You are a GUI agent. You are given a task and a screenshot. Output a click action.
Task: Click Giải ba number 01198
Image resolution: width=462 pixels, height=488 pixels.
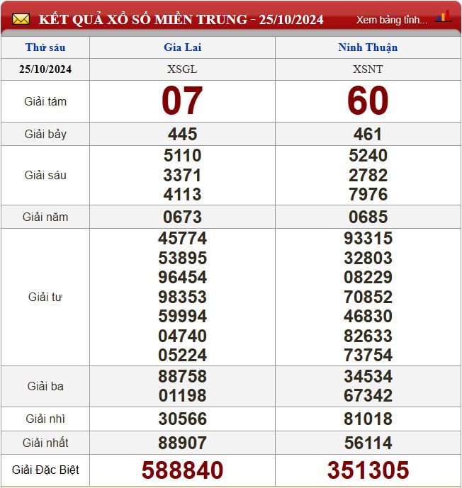click(182, 395)
